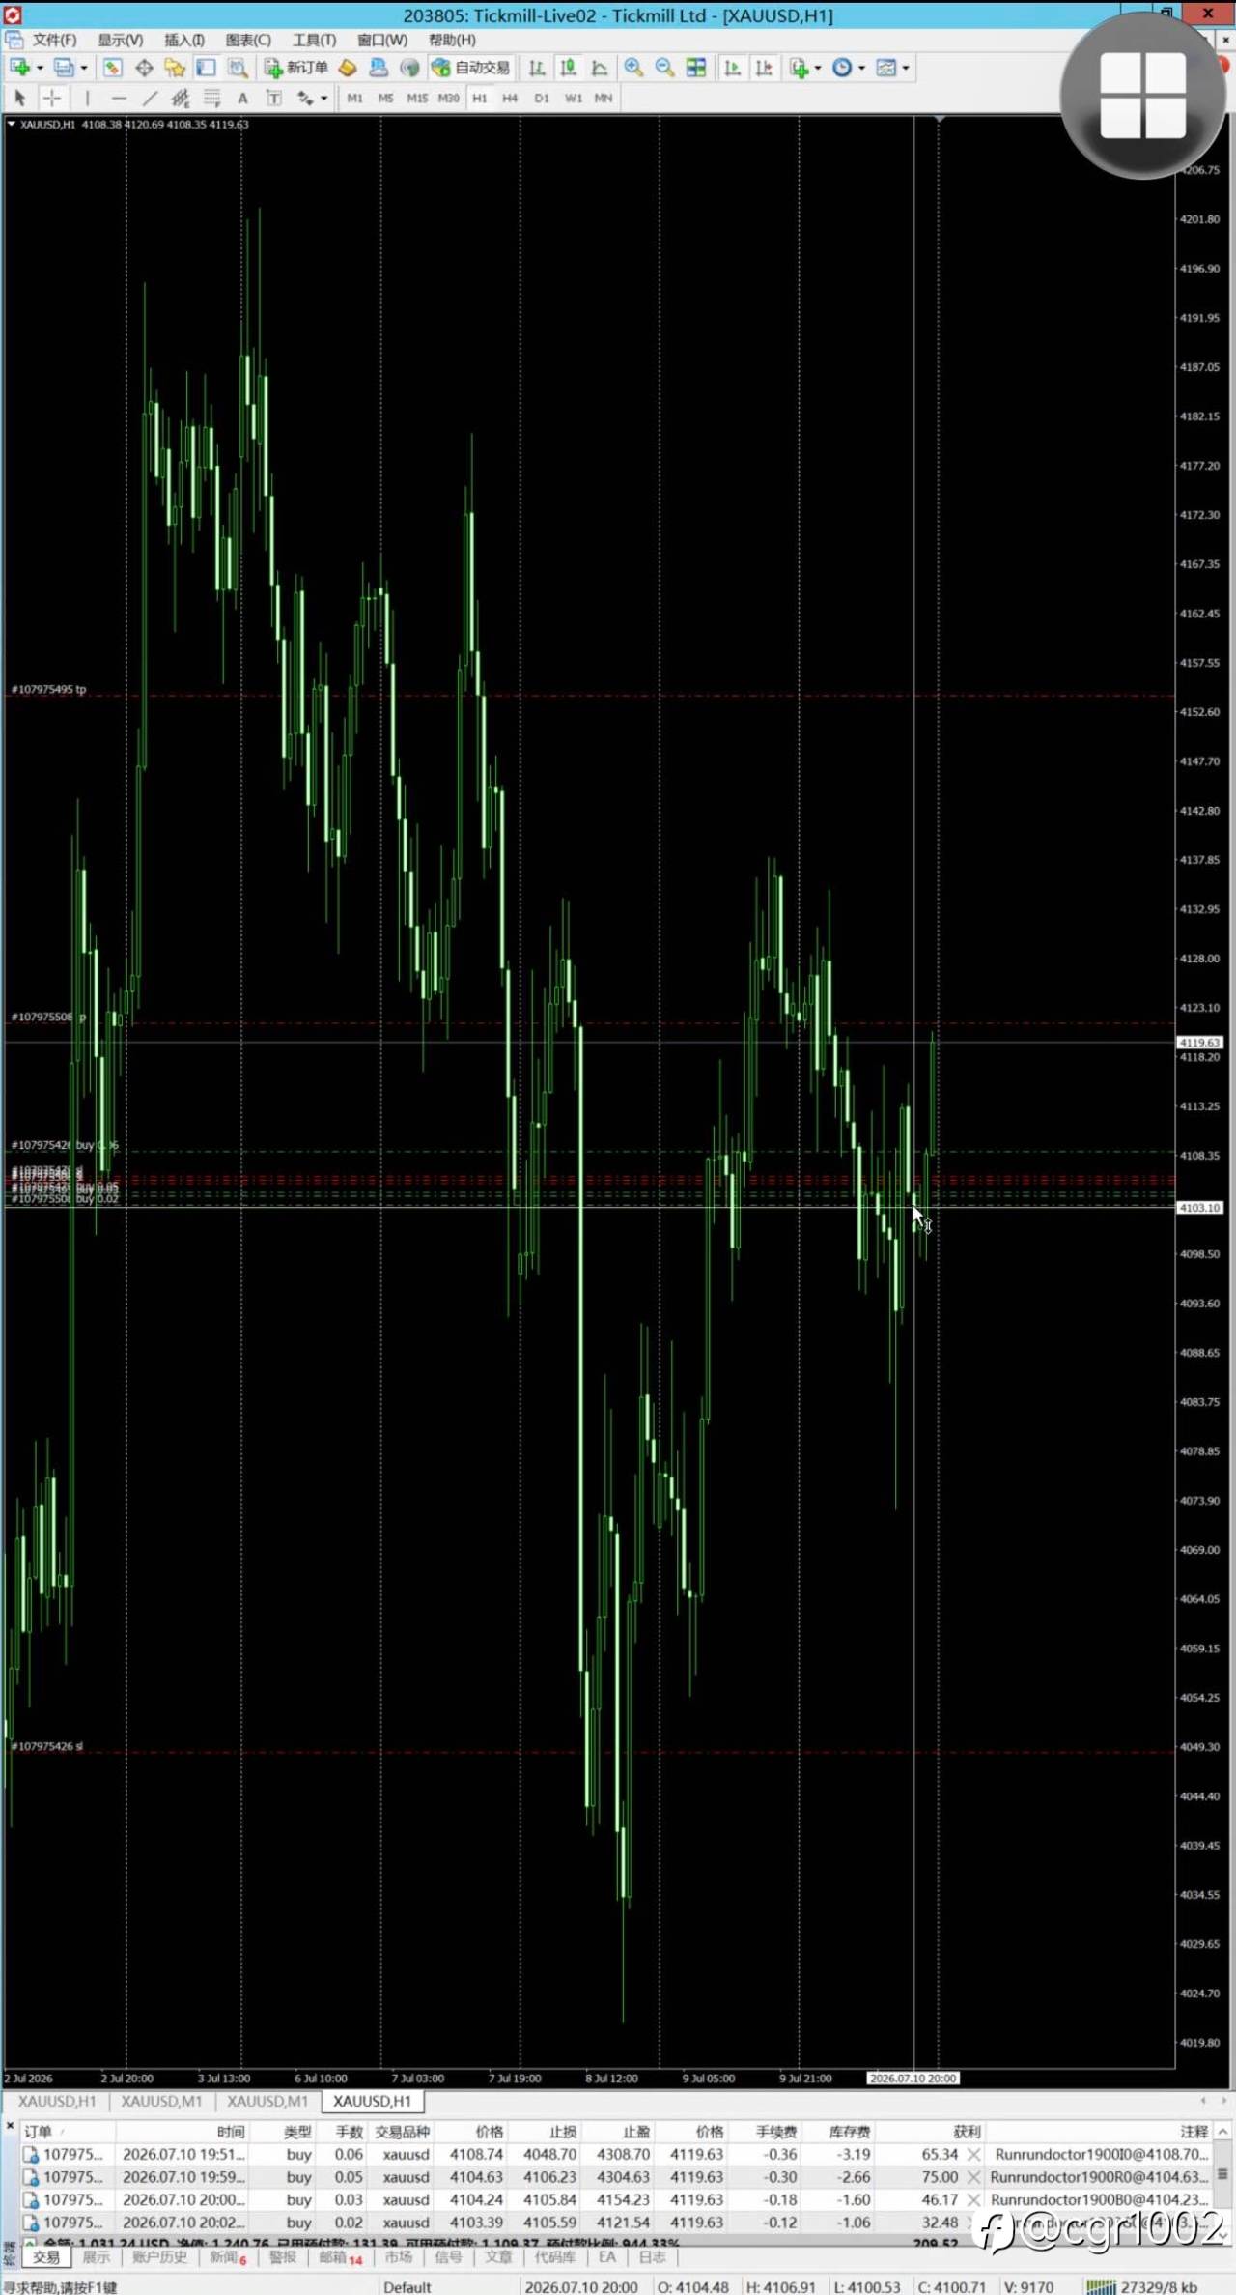Switch chart to candlesticks mode
This screenshot has width=1236, height=2295.
[x=568, y=67]
